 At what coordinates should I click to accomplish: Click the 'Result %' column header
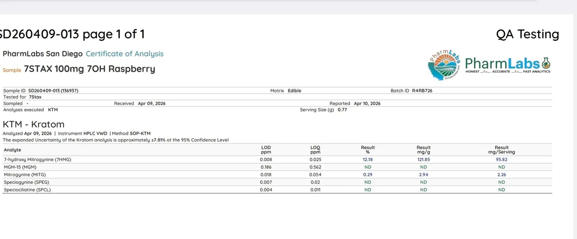pos(368,150)
